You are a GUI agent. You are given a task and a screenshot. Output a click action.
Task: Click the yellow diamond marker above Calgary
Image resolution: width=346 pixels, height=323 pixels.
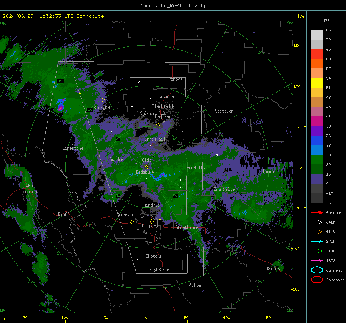point(152,221)
